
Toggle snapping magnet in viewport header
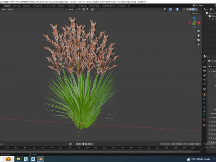84,9
